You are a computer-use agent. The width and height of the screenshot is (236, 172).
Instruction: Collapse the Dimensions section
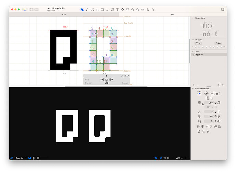coord(193,18)
